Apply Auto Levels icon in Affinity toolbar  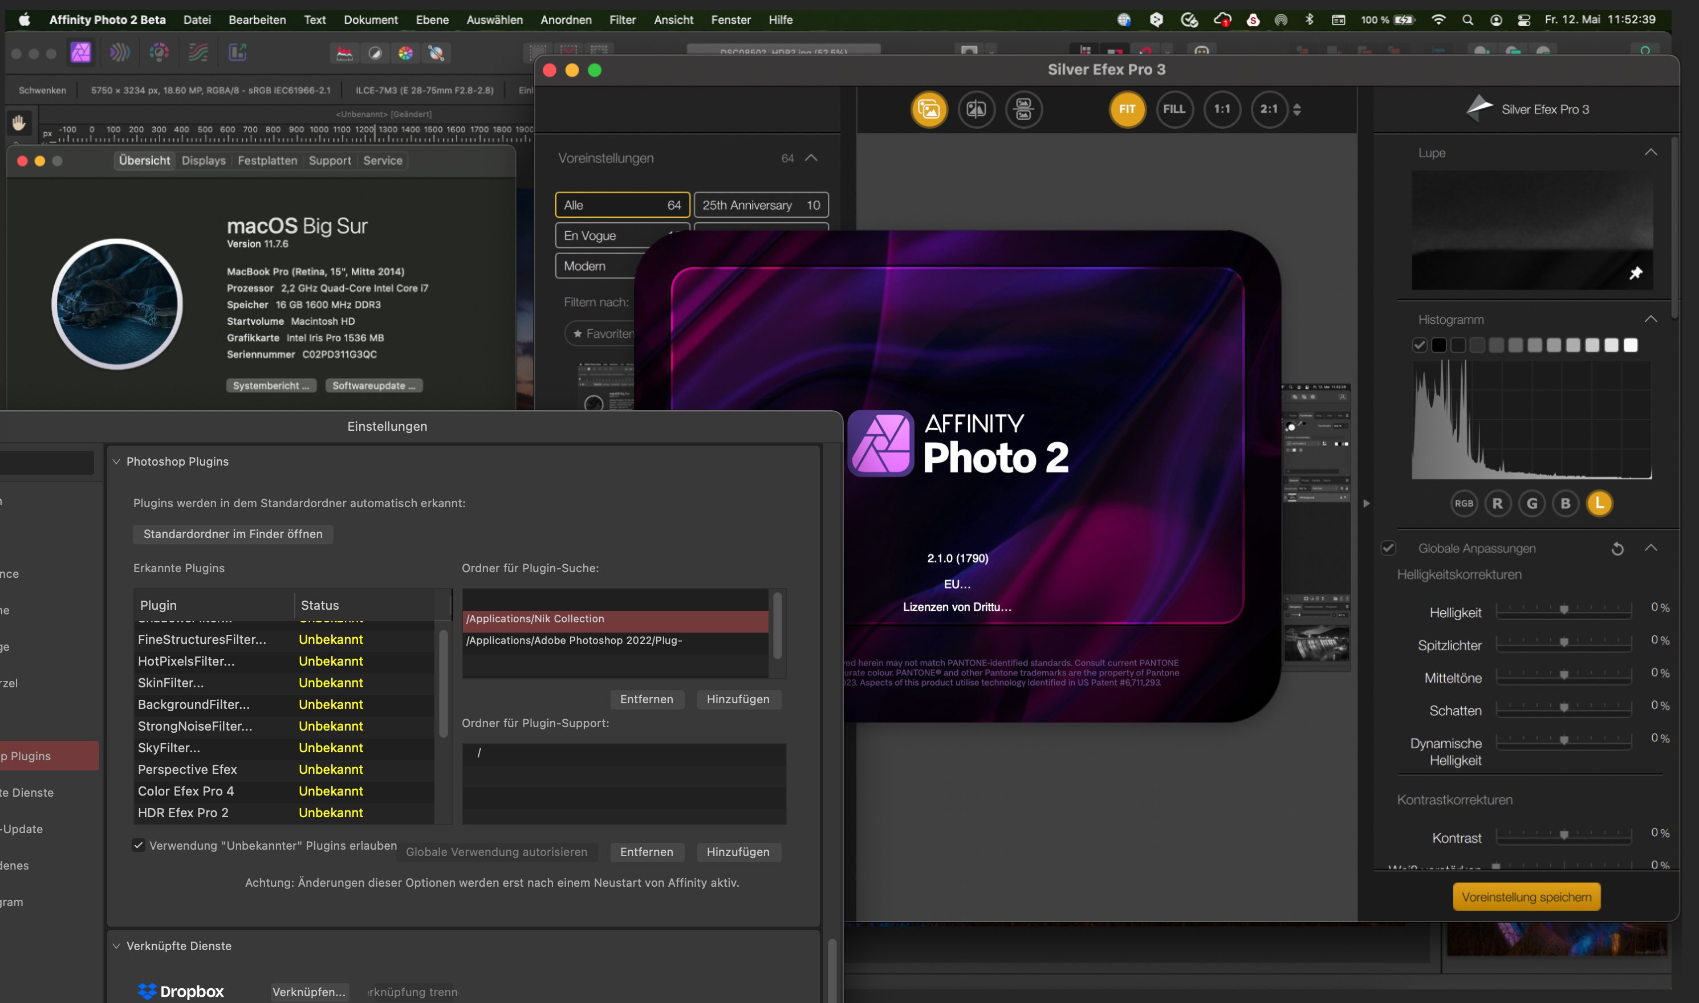pyautogui.click(x=344, y=54)
